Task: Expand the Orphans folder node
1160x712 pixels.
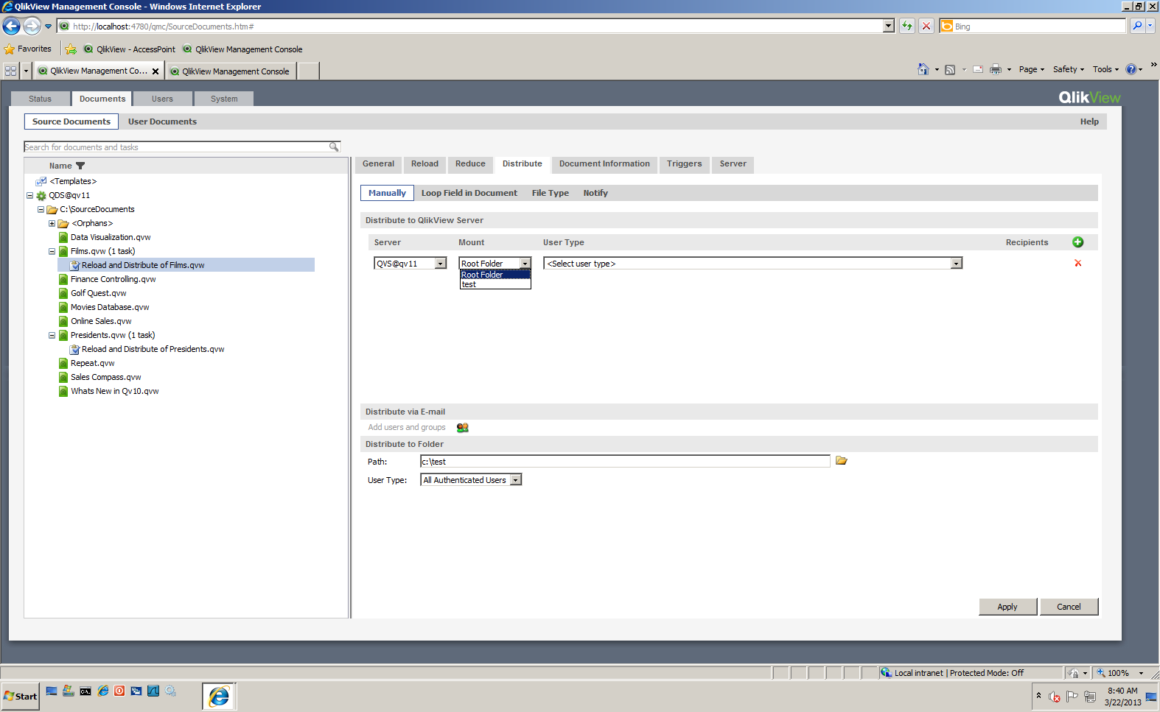Action: tap(52, 223)
